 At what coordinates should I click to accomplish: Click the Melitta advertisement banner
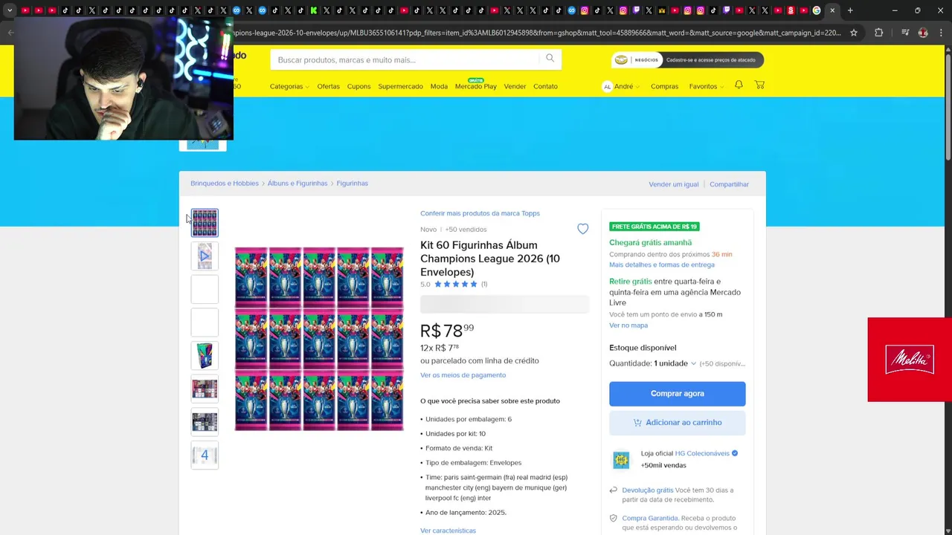click(910, 360)
